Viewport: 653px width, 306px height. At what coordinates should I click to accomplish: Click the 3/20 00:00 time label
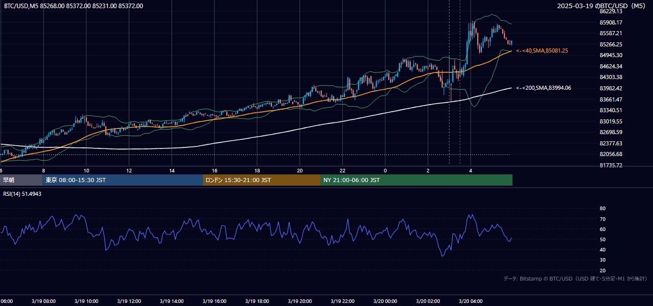385,301
